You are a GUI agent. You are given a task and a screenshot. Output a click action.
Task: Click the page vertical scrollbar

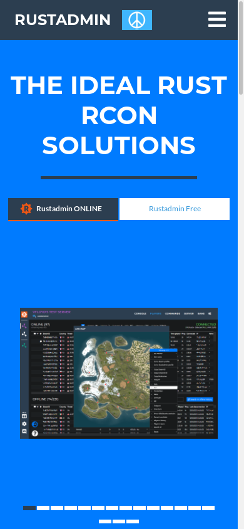tap(241, 47)
